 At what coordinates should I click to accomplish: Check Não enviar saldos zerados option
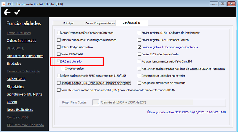(140, 69)
